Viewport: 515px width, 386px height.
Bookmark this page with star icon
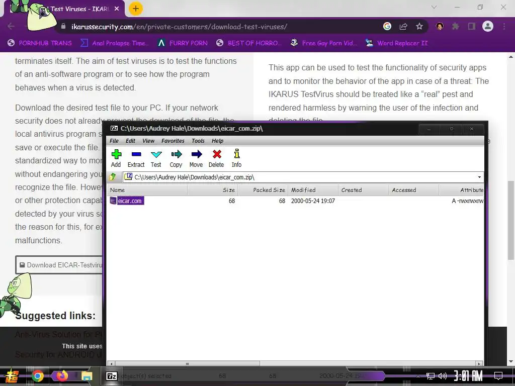pyautogui.click(x=419, y=27)
